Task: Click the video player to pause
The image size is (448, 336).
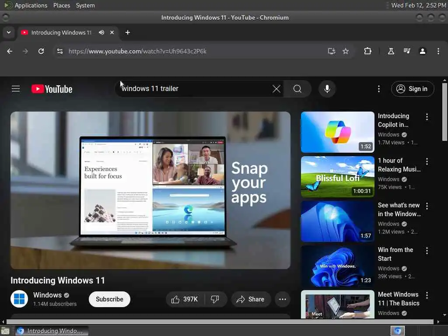Action: pos(150,190)
